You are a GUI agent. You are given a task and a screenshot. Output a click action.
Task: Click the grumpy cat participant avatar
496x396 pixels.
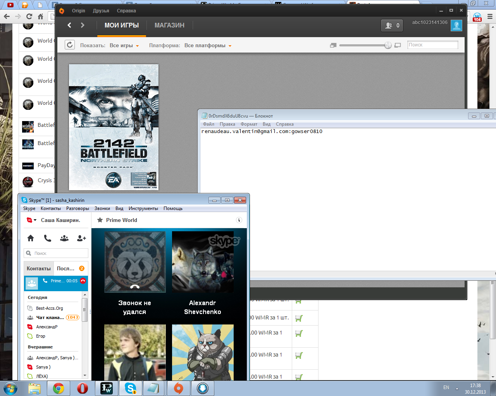pos(203,352)
